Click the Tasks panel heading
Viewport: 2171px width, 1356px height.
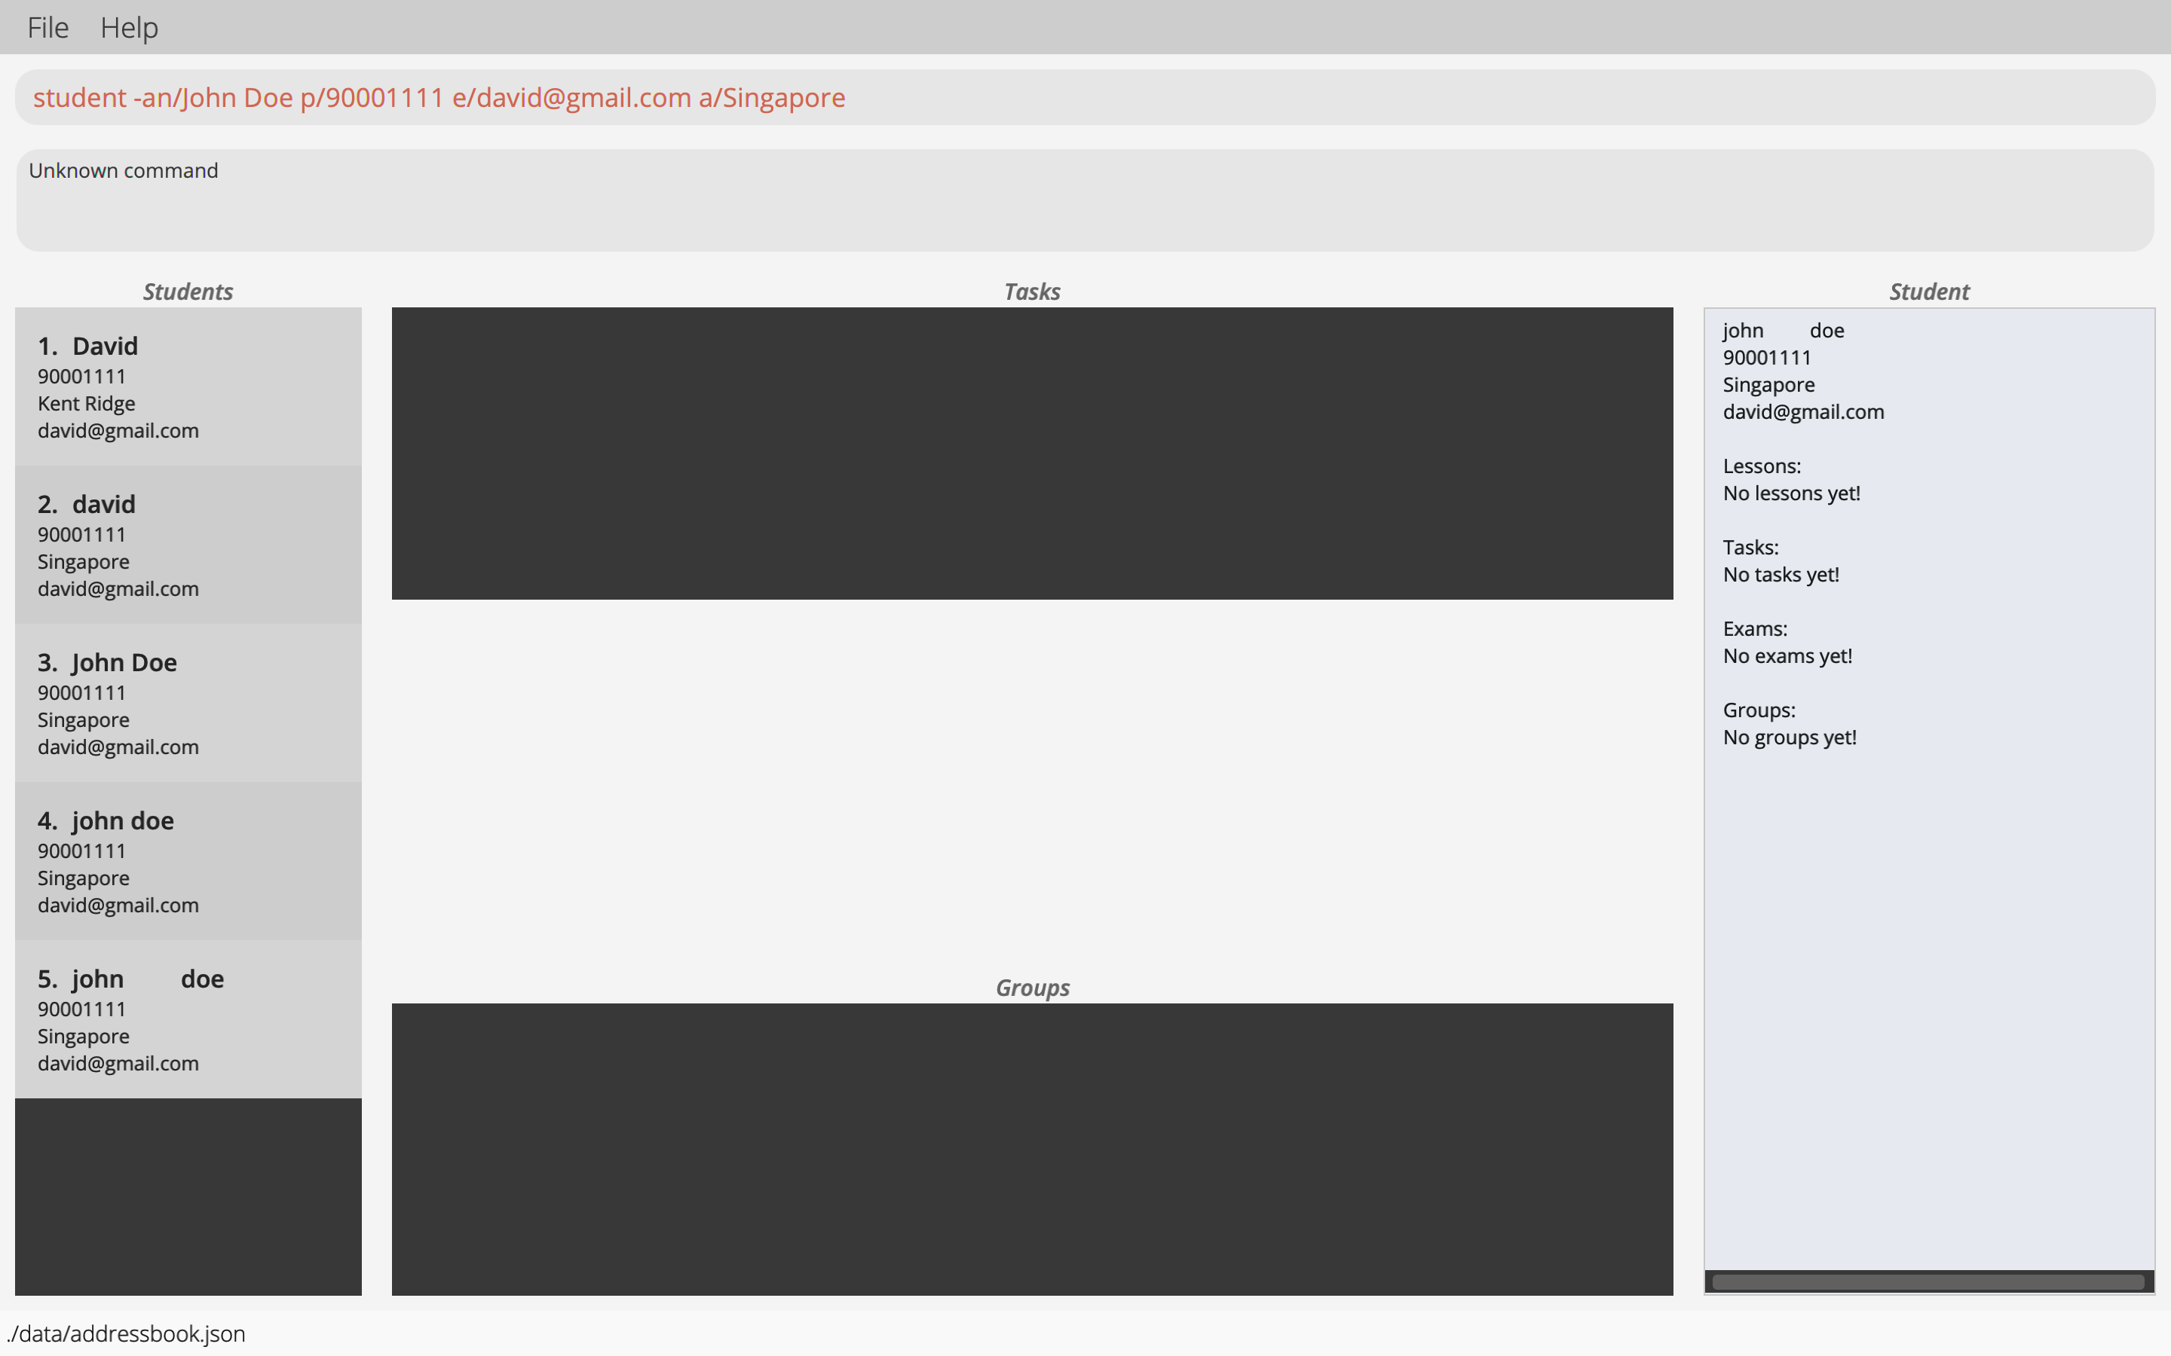[1032, 292]
